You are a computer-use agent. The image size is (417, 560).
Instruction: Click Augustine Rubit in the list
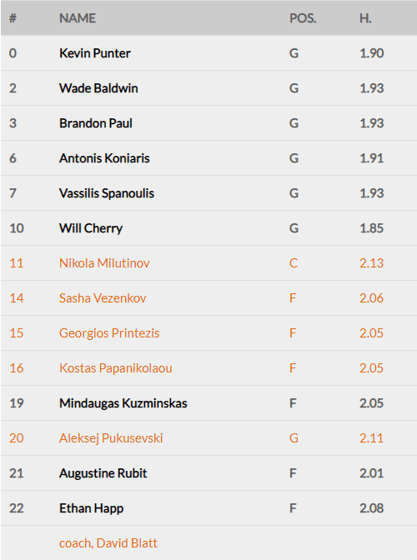103,473
